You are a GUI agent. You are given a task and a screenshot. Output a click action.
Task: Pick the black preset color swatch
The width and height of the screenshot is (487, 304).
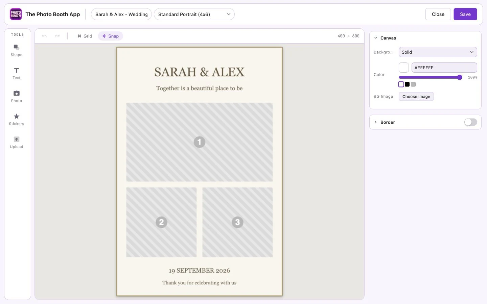(x=407, y=84)
